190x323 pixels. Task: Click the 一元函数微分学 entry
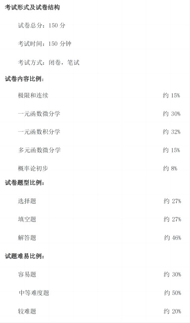click(39, 114)
